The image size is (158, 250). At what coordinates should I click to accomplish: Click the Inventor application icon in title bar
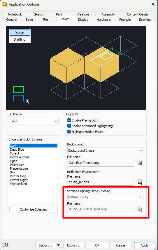pyautogui.click(x=5, y=4)
